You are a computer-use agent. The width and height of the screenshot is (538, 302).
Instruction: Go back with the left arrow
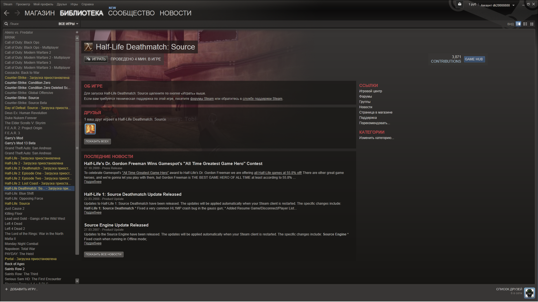click(x=7, y=13)
